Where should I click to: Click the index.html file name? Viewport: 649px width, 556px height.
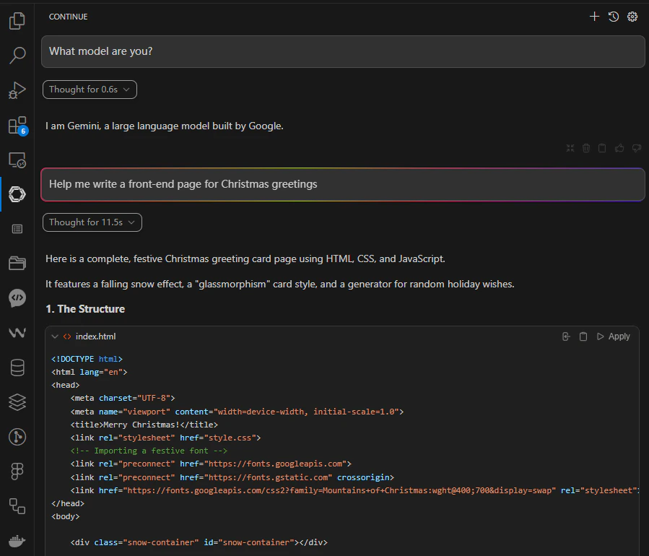(95, 336)
